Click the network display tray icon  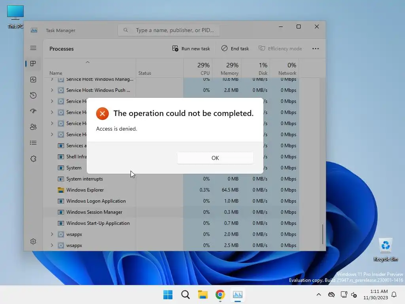(344, 294)
